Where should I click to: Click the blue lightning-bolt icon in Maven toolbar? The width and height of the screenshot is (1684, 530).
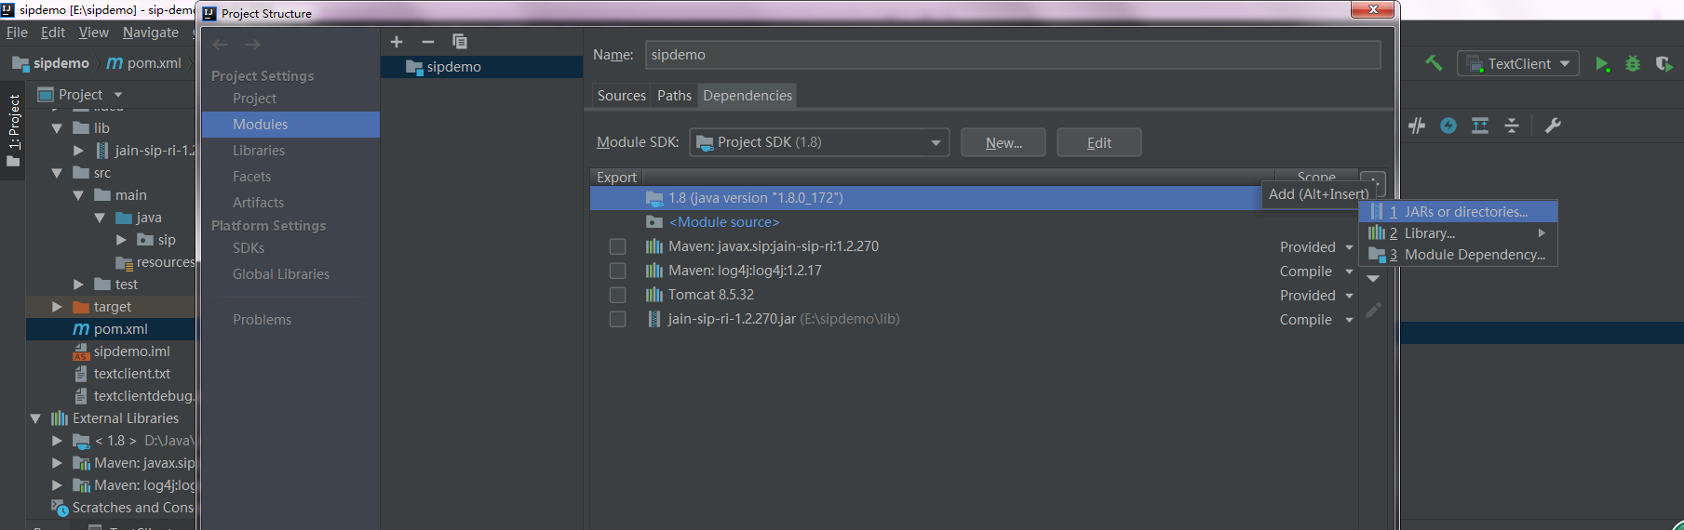coord(1448,126)
